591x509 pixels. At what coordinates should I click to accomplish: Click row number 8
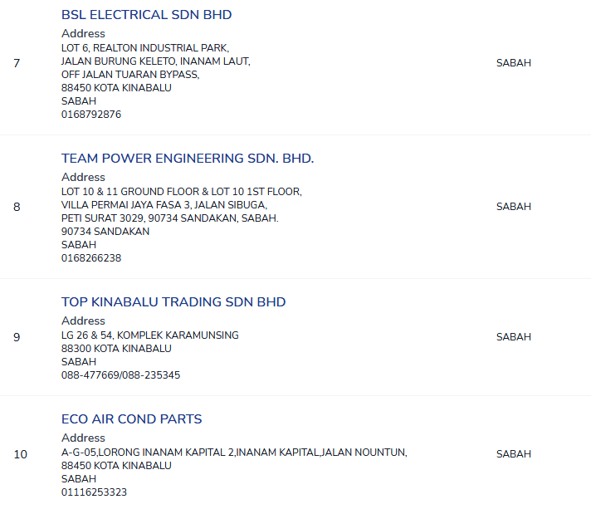point(17,207)
